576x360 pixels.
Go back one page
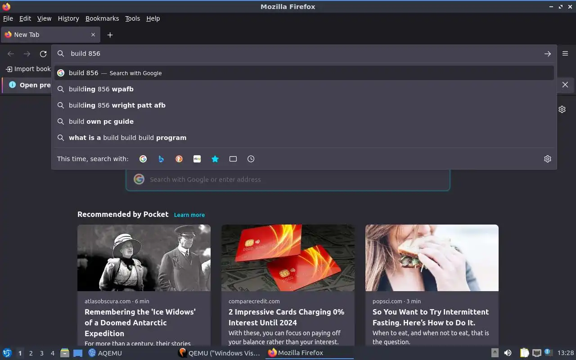pyautogui.click(x=11, y=54)
